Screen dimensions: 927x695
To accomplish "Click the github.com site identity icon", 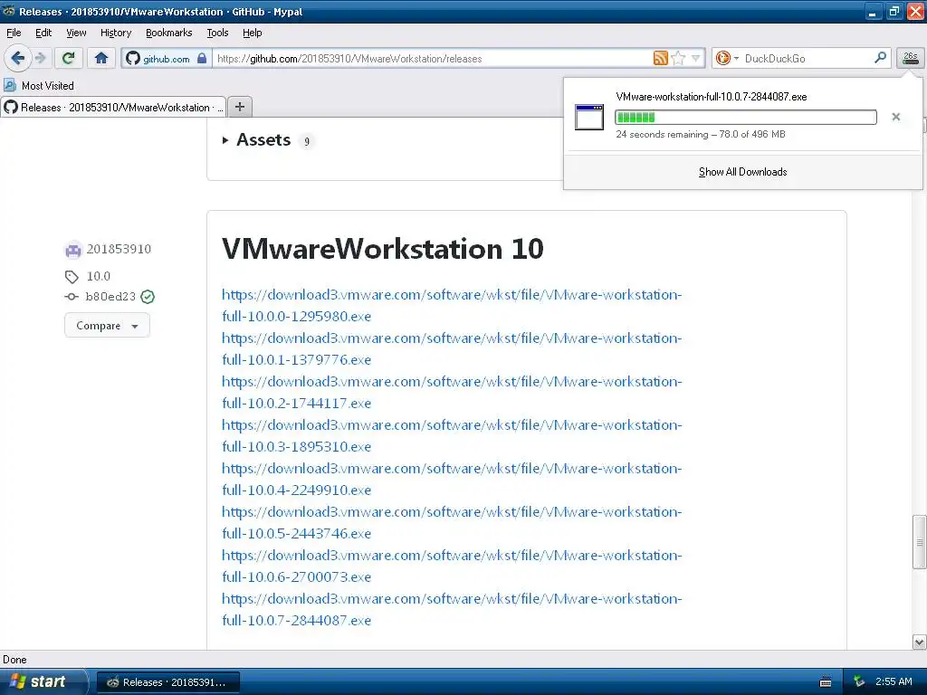I will click(x=133, y=58).
